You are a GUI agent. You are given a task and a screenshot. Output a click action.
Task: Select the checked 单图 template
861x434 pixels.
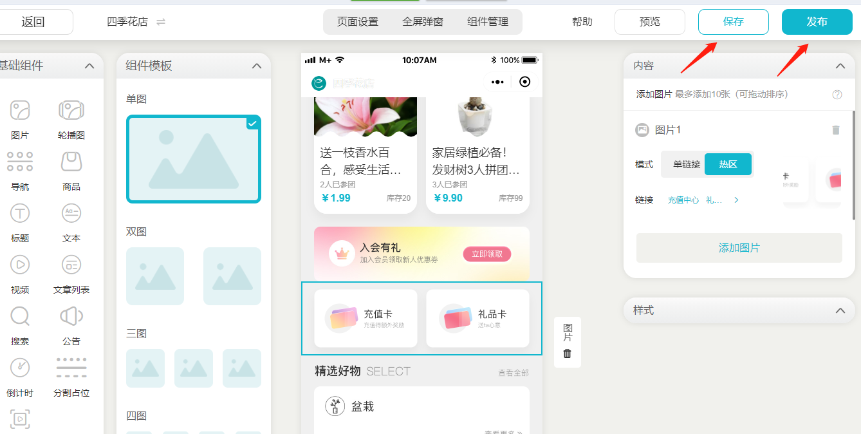coord(193,159)
